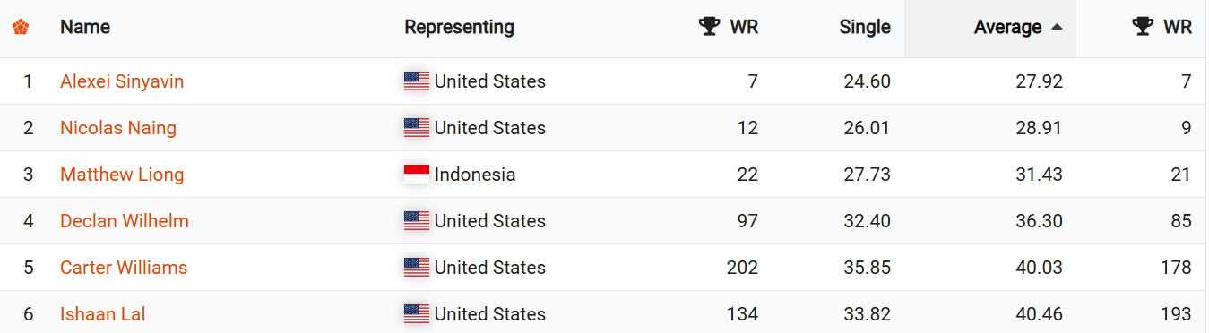Open Ishaan Lal's profile link
This screenshot has height=333, width=1209.
(102, 314)
